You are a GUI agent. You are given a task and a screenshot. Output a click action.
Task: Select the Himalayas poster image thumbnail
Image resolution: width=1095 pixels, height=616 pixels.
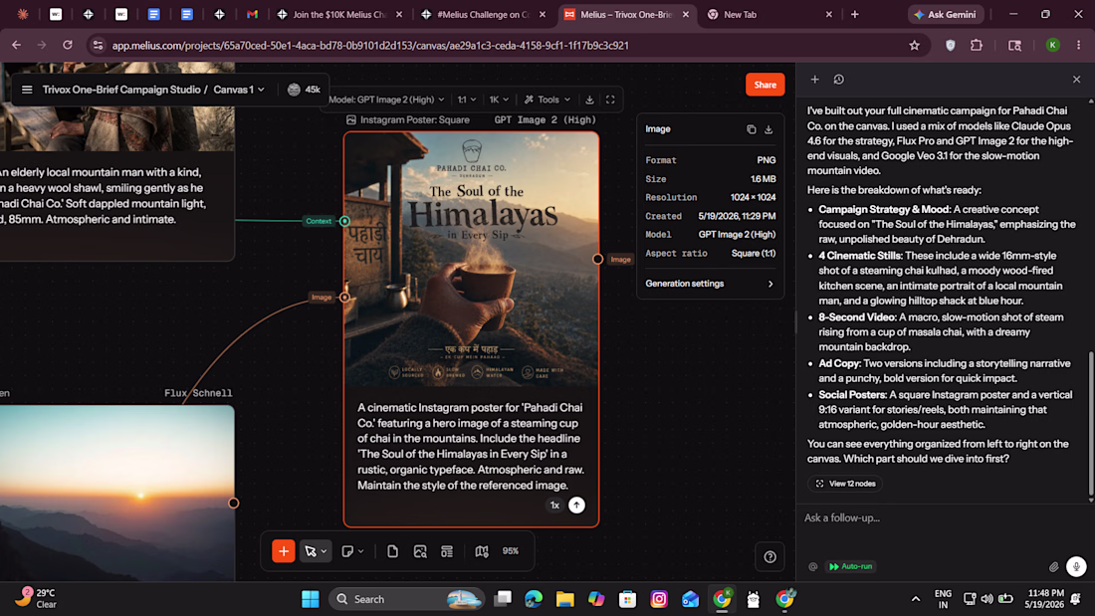(472, 259)
